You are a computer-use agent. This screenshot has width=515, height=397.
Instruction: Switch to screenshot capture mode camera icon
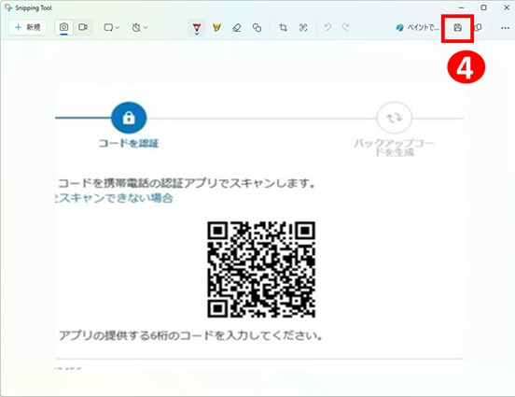[x=63, y=27]
